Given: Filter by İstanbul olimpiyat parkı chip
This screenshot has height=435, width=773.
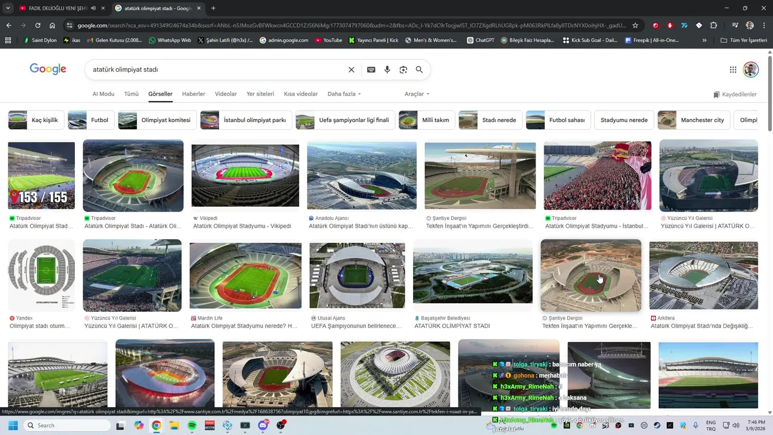Looking at the screenshot, I should tap(246, 120).
